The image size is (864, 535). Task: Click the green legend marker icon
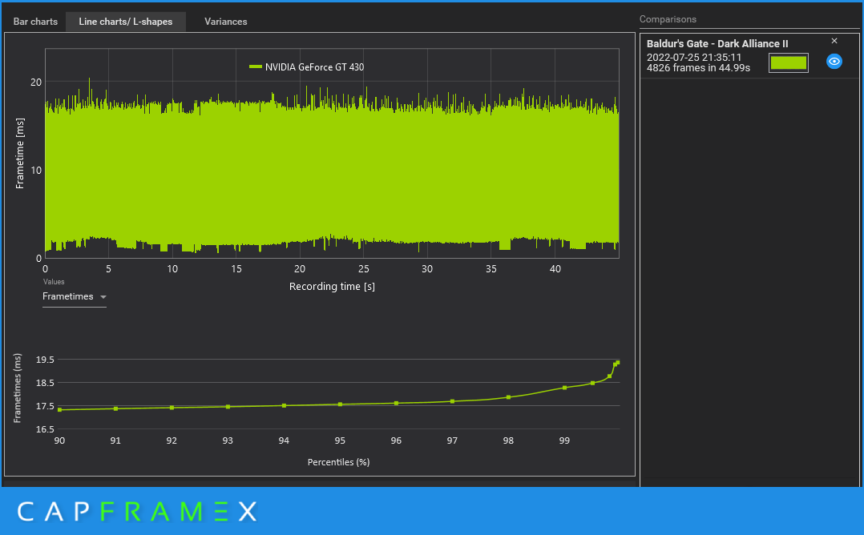pyautogui.click(x=255, y=67)
